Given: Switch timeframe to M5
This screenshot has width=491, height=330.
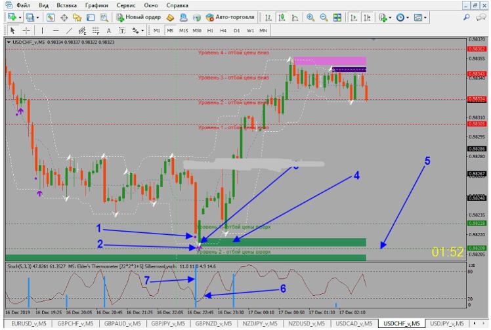Looking at the screenshot, I should 170,31.
